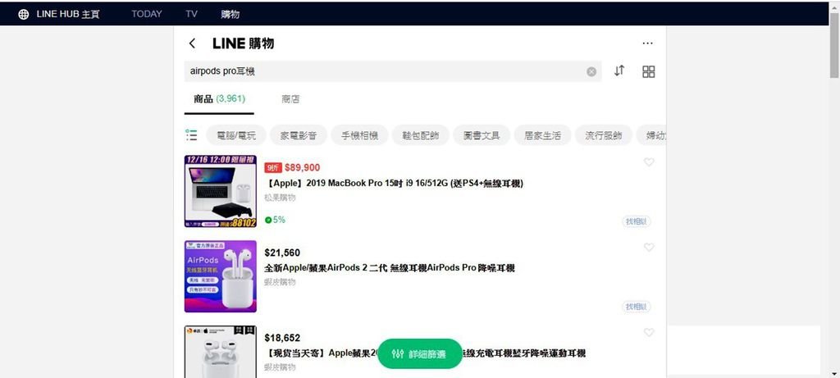
Task: Switch to grid view layout icon
Action: [649, 71]
